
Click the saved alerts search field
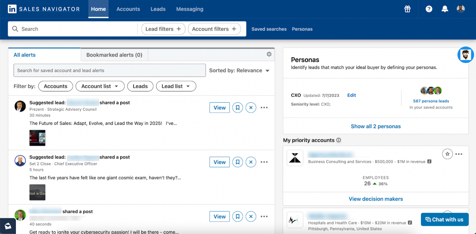pos(109,70)
